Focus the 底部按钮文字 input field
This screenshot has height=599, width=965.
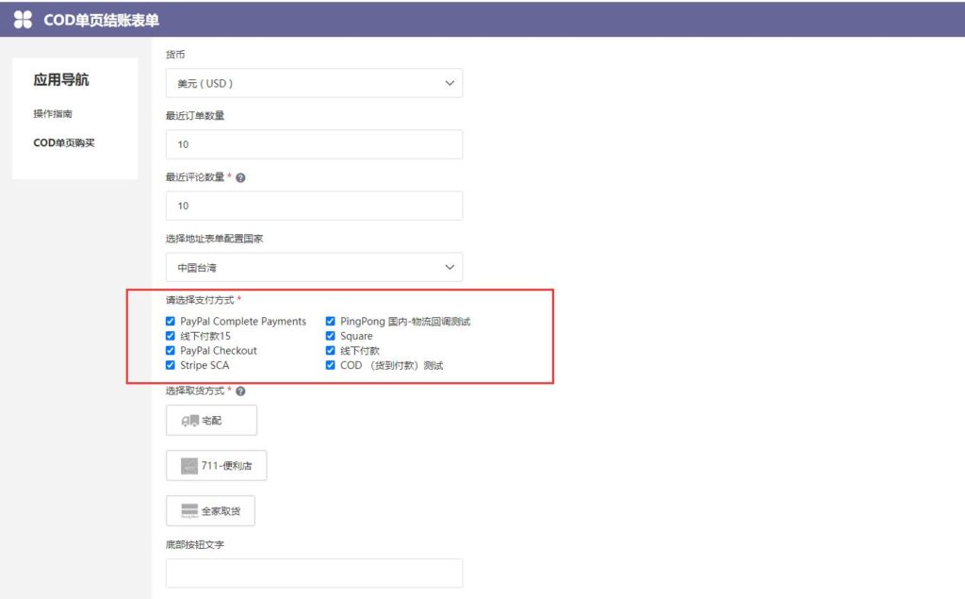tap(314, 574)
